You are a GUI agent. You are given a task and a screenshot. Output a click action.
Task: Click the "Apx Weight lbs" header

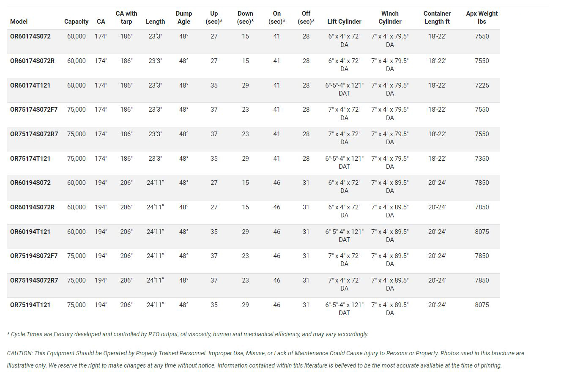482,17
